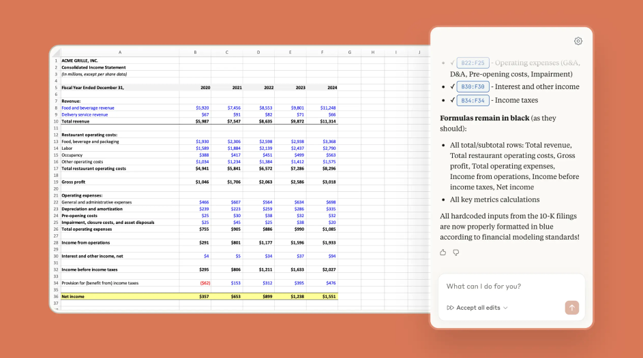Expand the chevron beside Accept all edits

(x=506, y=308)
